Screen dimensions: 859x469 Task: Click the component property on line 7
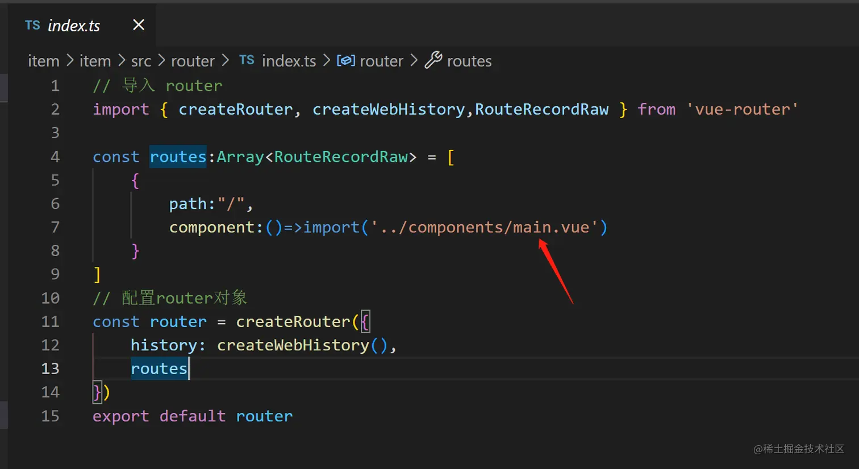(x=212, y=228)
